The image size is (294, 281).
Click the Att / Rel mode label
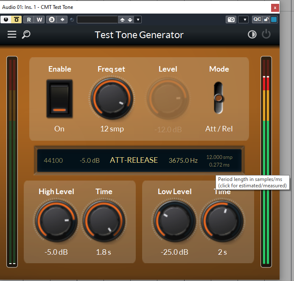click(219, 129)
